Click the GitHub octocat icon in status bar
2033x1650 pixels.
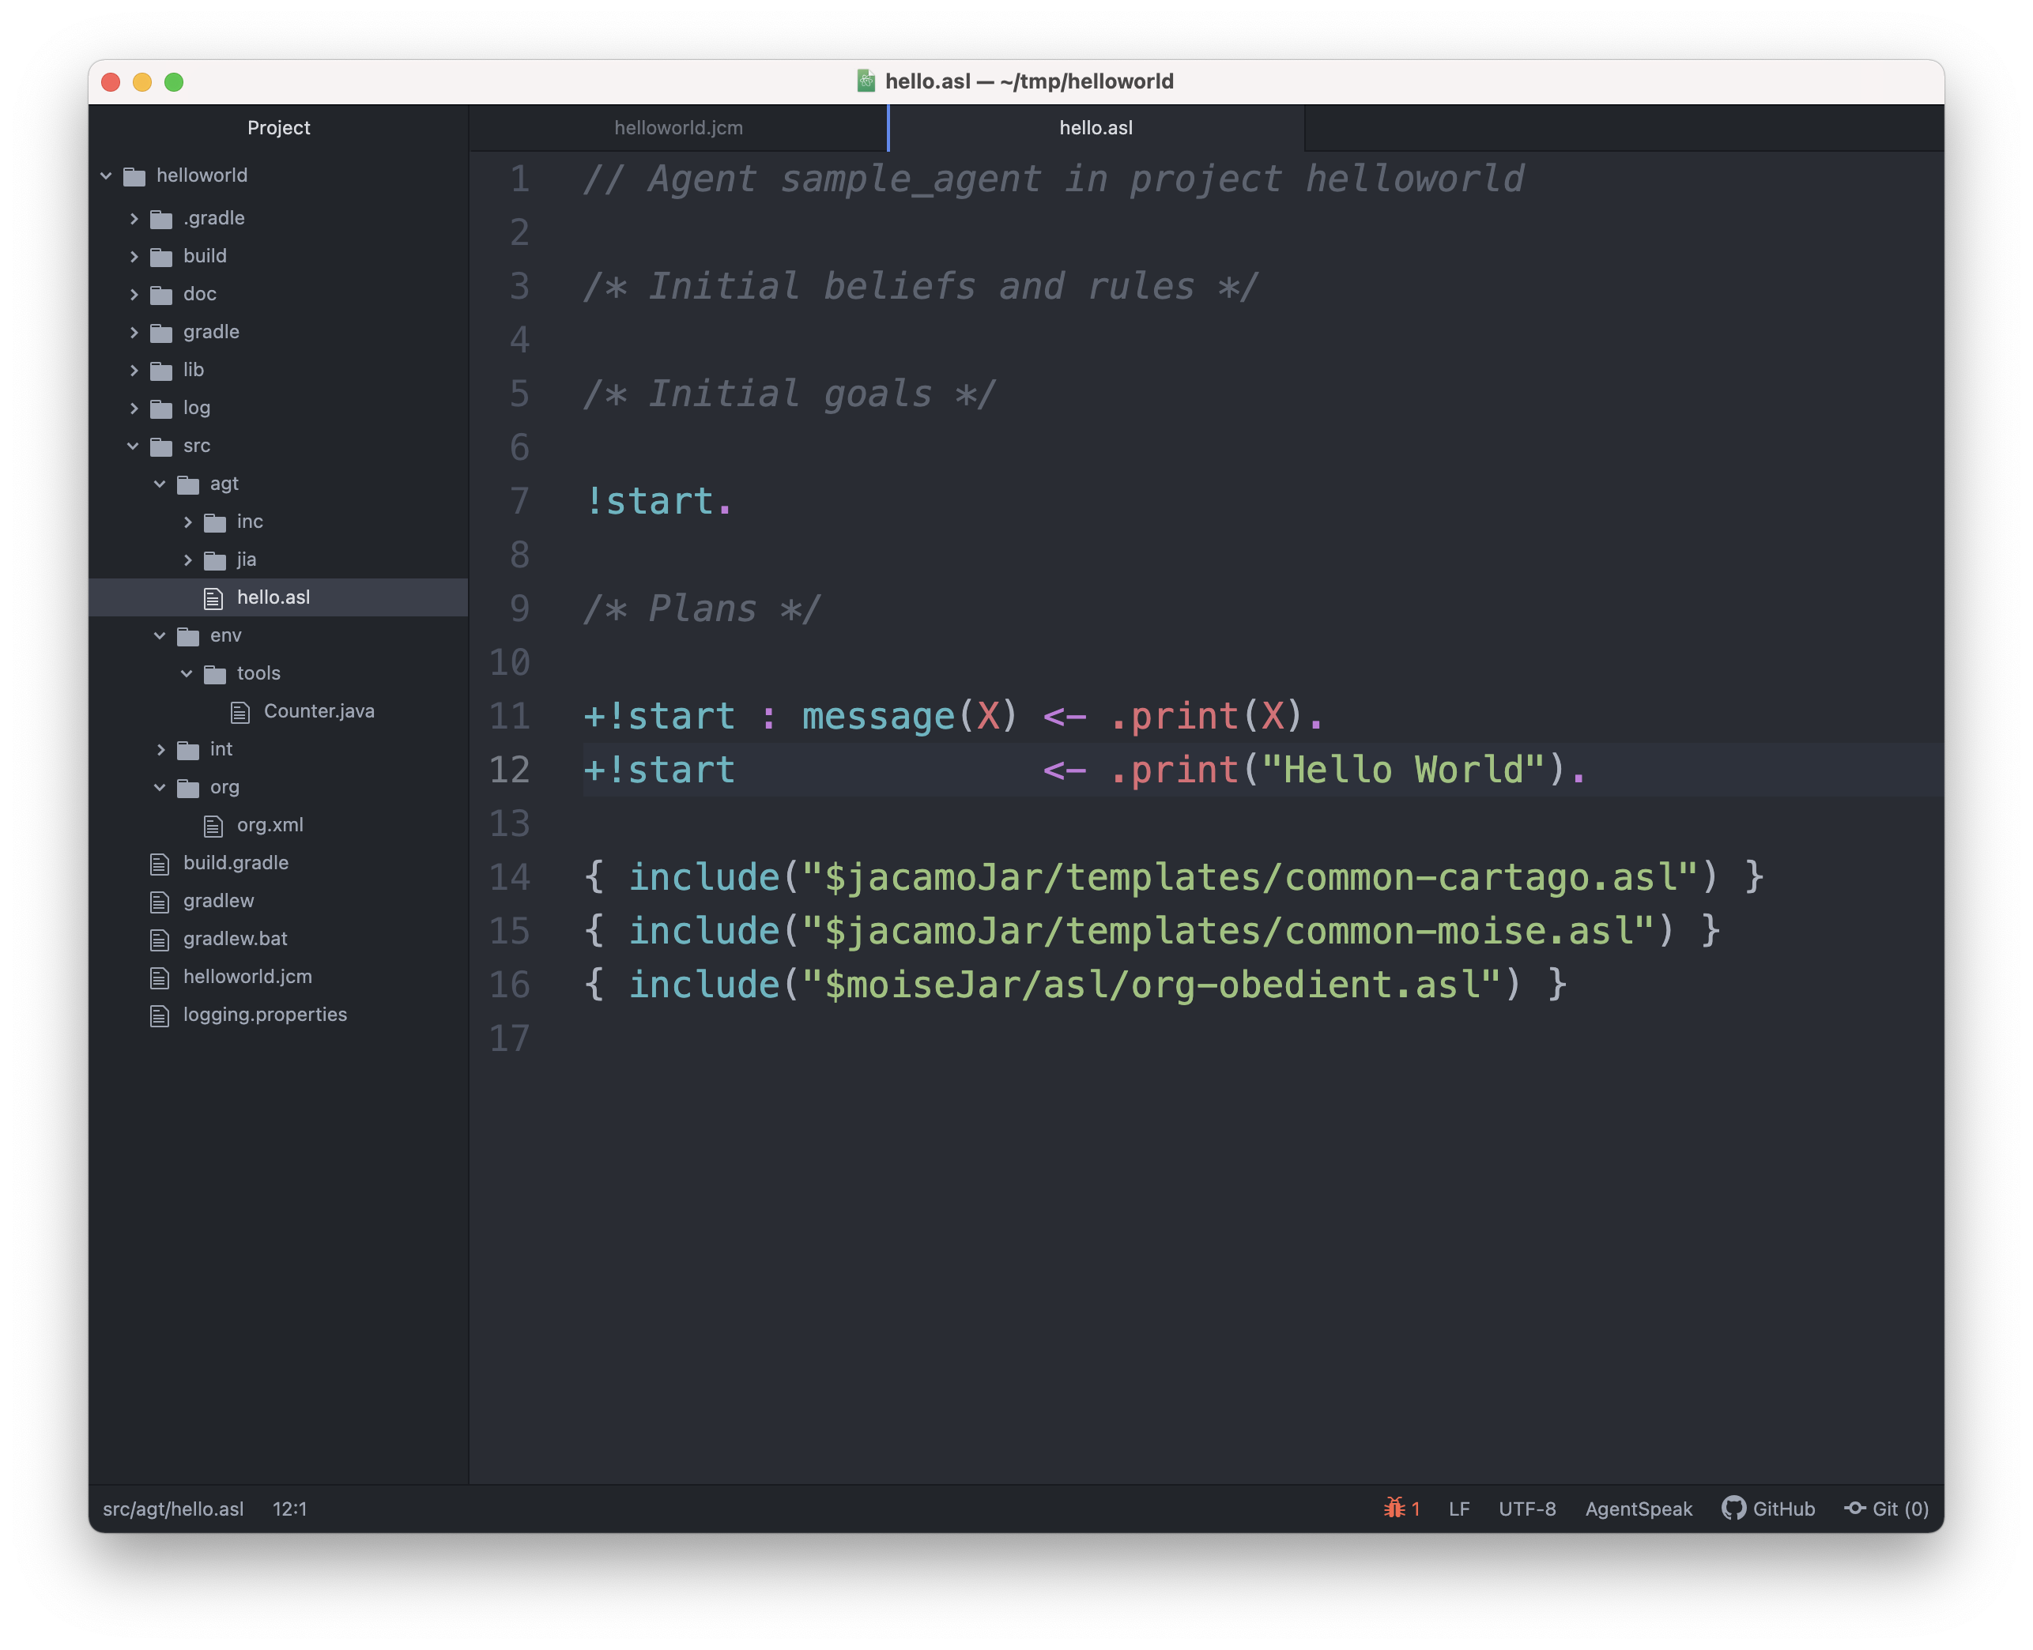1734,1509
